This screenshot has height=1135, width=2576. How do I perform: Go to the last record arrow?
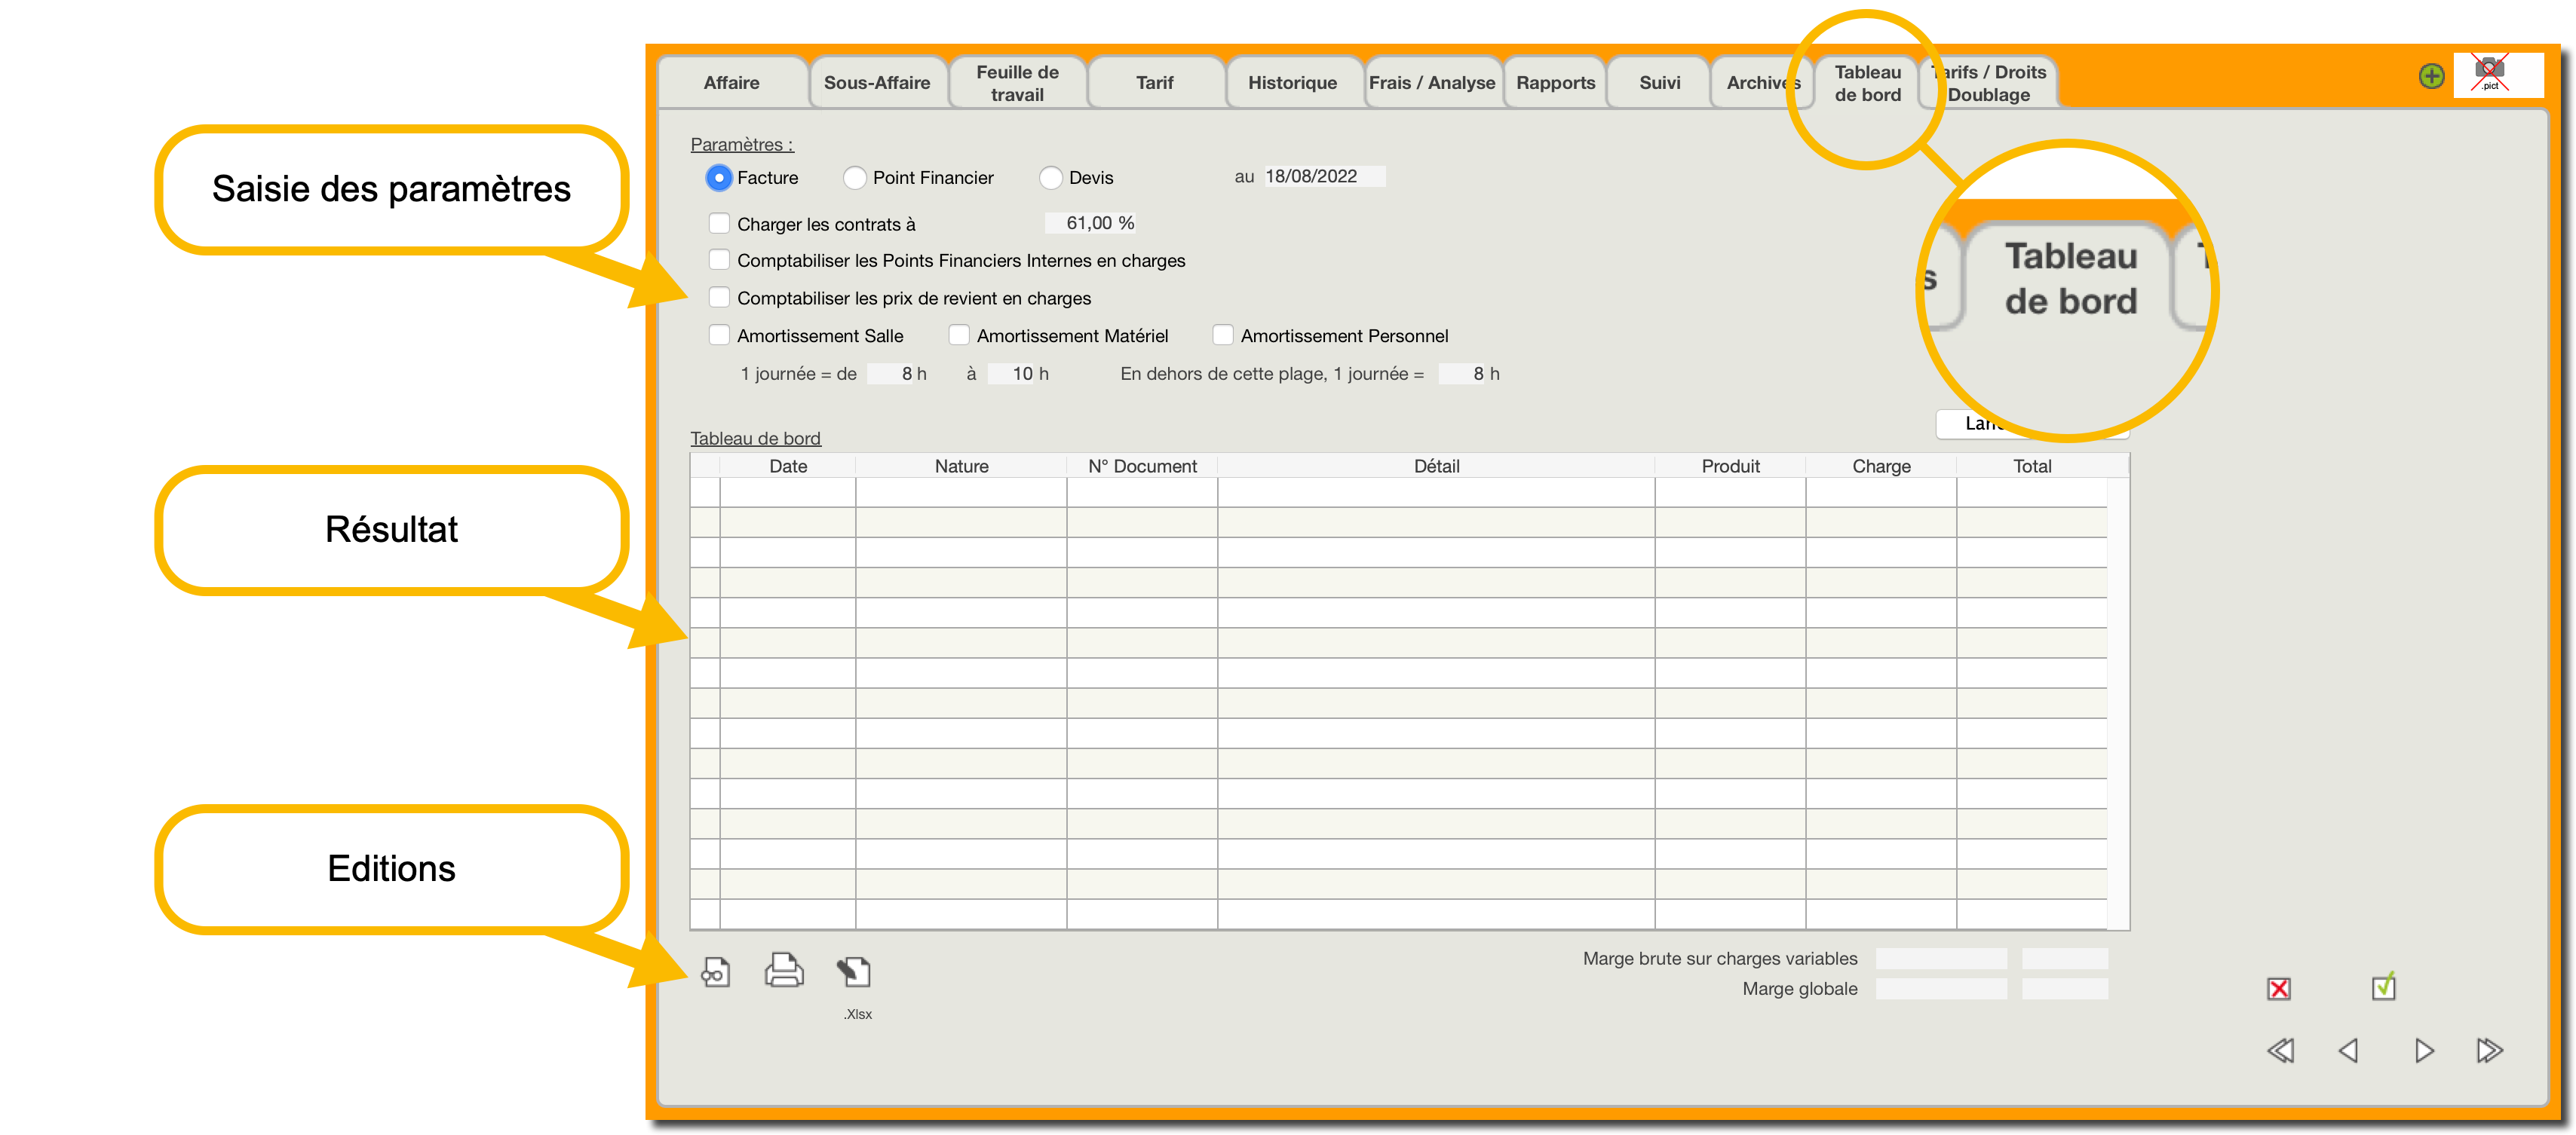click(2489, 1050)
